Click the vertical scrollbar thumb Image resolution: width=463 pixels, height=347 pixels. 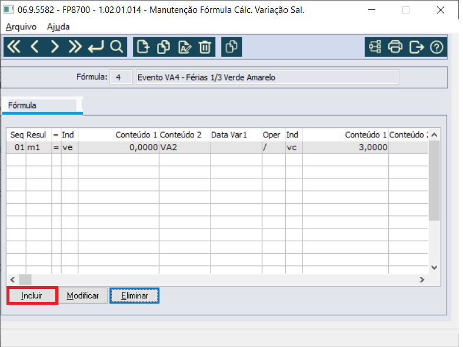pyautogui.click(x=434, y=180)
